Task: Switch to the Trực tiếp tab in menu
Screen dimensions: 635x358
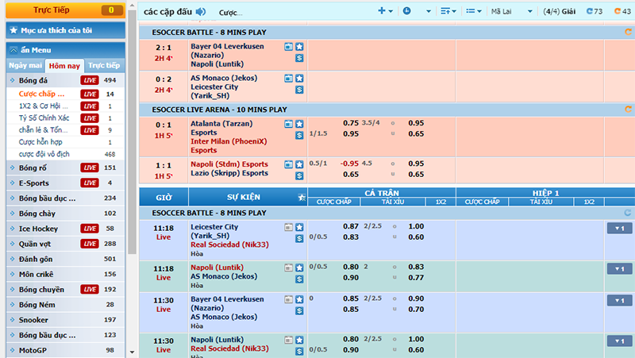Action: [104, 65]
